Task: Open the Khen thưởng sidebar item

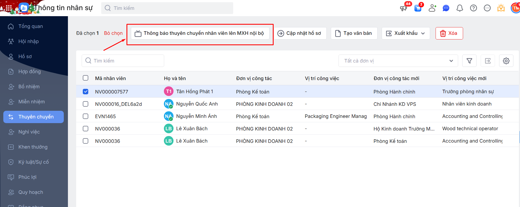Action: pos(33,147)
